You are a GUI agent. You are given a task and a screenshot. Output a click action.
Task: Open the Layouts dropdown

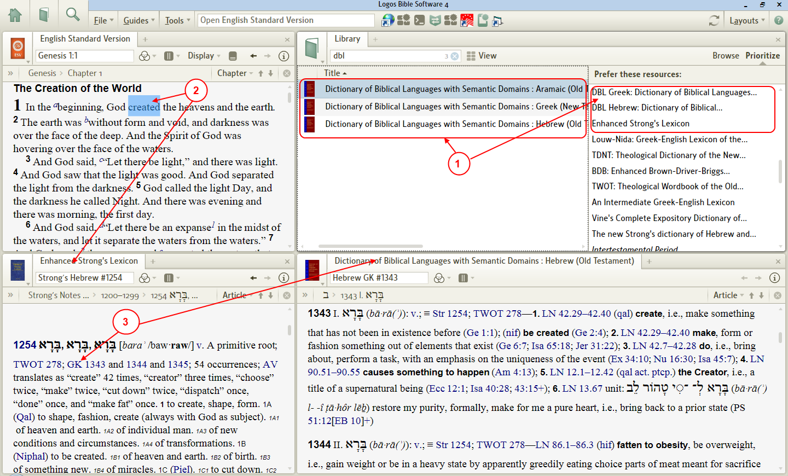(x=747, y=21)
